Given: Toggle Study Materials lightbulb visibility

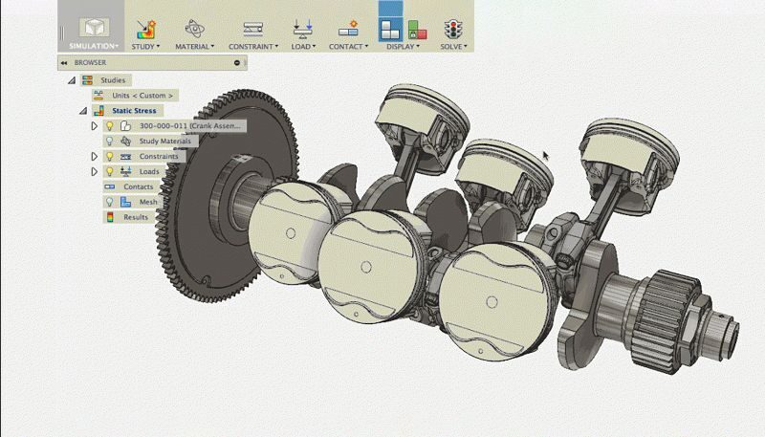Looking at the screenshot, I should click(x=109, y=141).
